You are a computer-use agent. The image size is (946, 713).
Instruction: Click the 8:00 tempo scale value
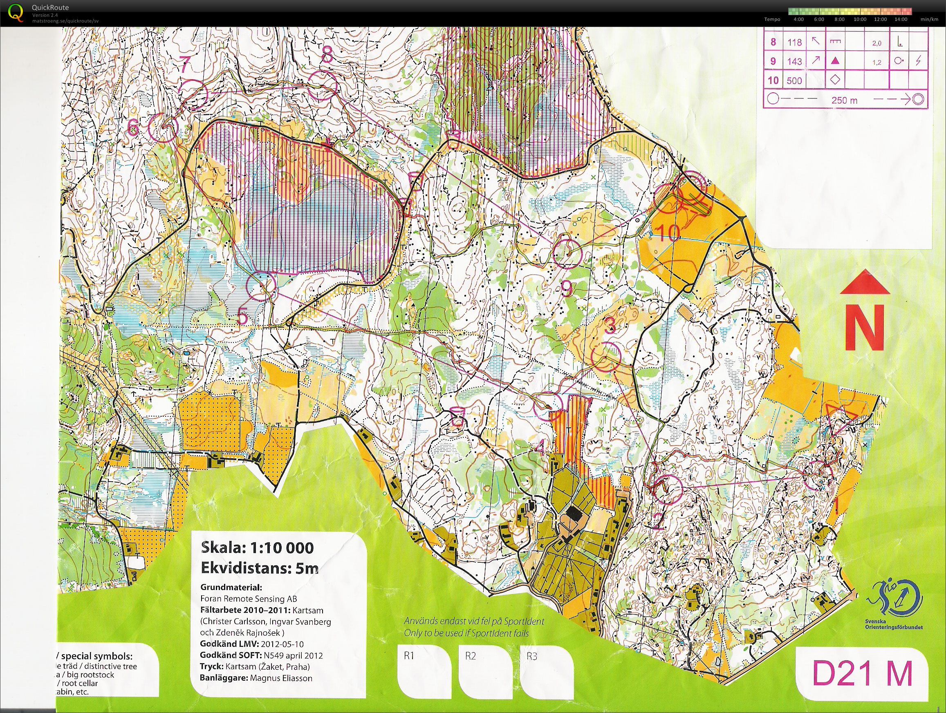pyautogui.click(x=840, y=19)
